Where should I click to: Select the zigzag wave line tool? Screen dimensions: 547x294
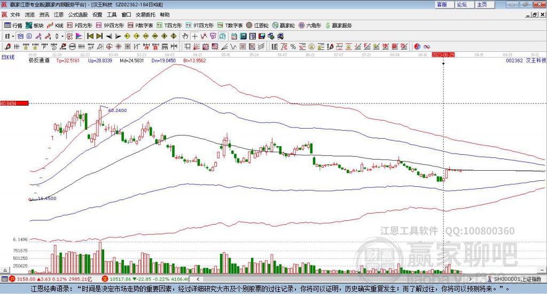point(233,46)
